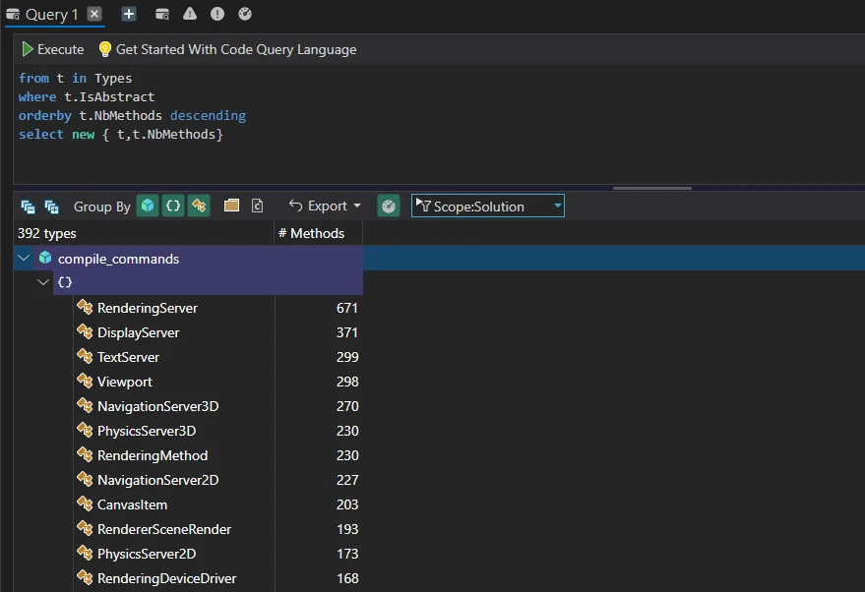Toggle Group By assembly cube
865x592 pixels.
pos(148,207)
